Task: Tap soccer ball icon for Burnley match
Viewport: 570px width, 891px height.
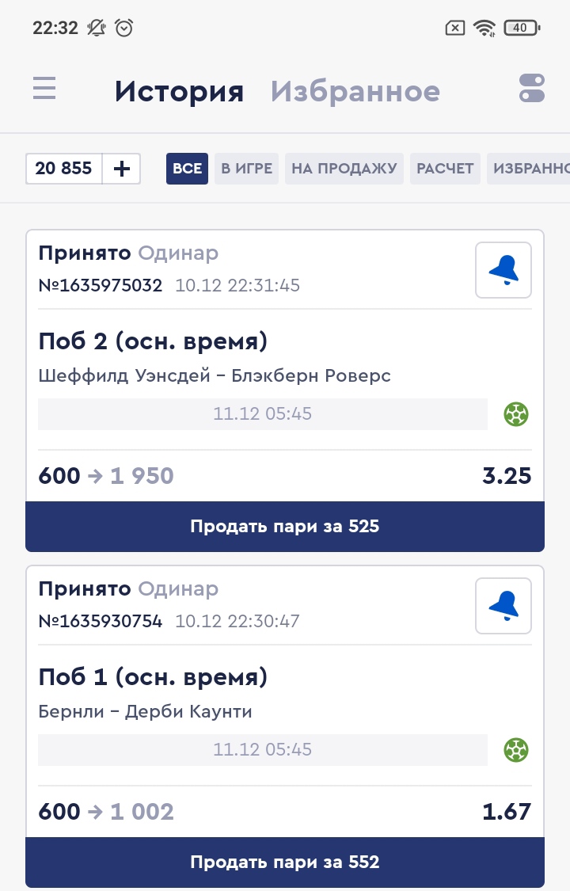Action: click(516, 749)
